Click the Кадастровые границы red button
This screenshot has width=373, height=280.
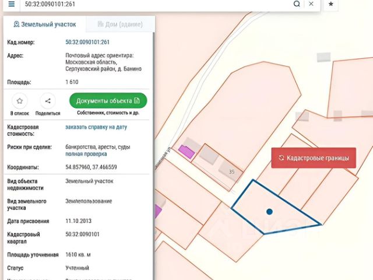(314, 158)
